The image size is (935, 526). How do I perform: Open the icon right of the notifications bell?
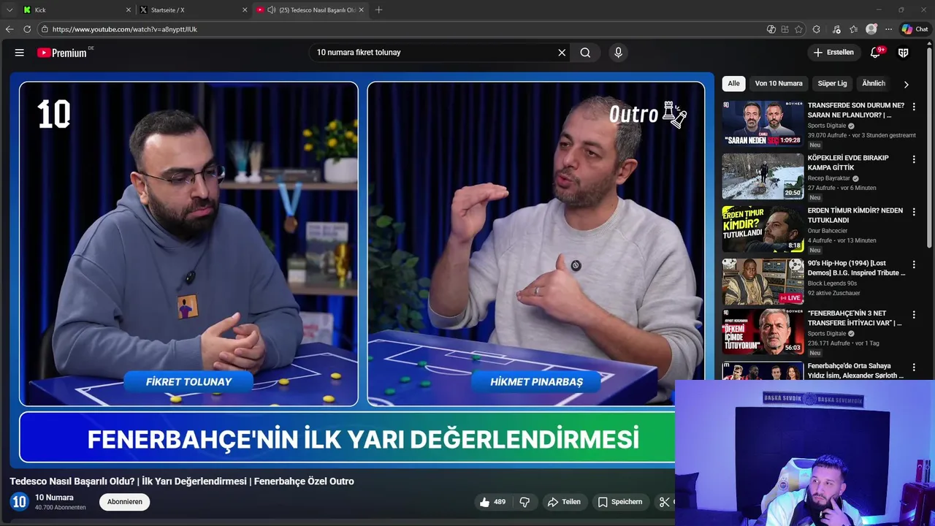[903, 53]
